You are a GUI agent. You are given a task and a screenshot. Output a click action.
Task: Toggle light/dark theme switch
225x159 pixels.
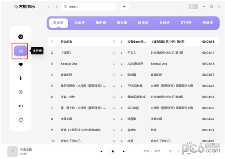[193, 7]
